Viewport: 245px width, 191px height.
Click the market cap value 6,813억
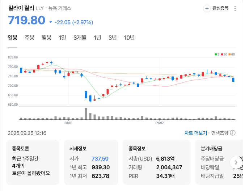coord(165,159)
